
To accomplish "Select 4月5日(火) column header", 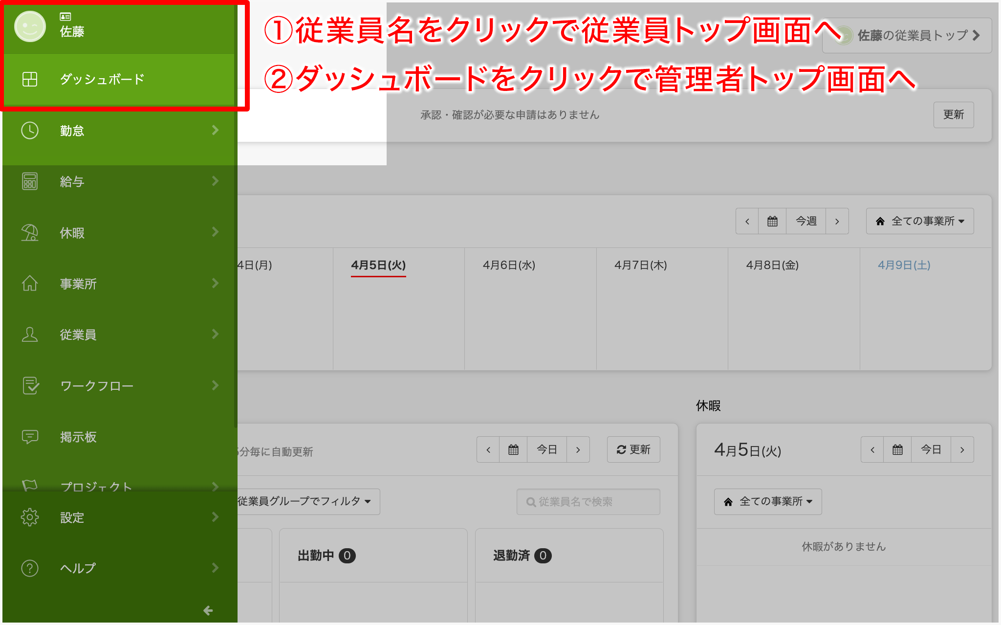I will point(378,265).
